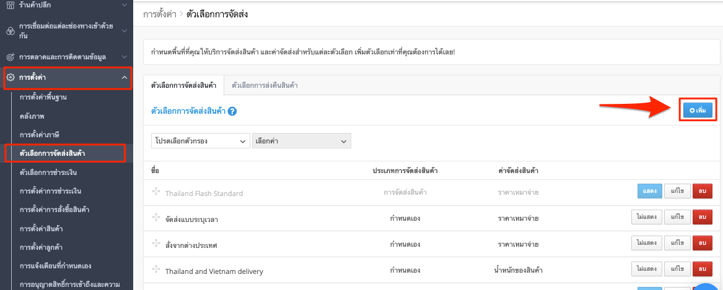Click ลบ for Thailand and Vietnam delivery
Image resolution: width=723 pixels, height=290 pixels.
(x=703, y=268)
